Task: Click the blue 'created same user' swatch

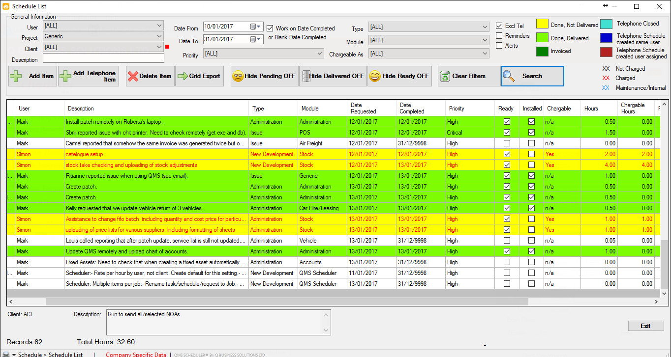Action: [x=607, y=38]
